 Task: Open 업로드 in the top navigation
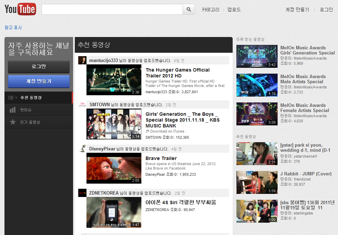pos(234,10)
